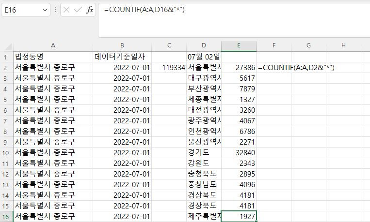
Task: Click cell E9 with value 2271
Action: (239, 142)
